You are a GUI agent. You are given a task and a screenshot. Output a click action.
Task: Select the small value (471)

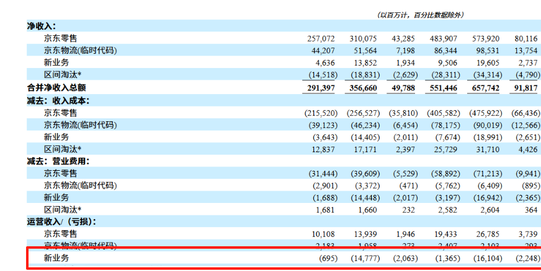tap(408, 186)
